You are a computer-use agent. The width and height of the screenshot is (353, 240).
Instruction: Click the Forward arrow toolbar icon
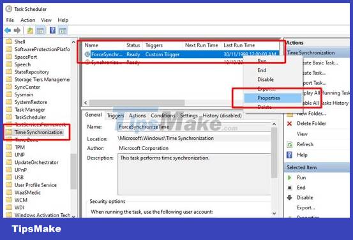17,30
